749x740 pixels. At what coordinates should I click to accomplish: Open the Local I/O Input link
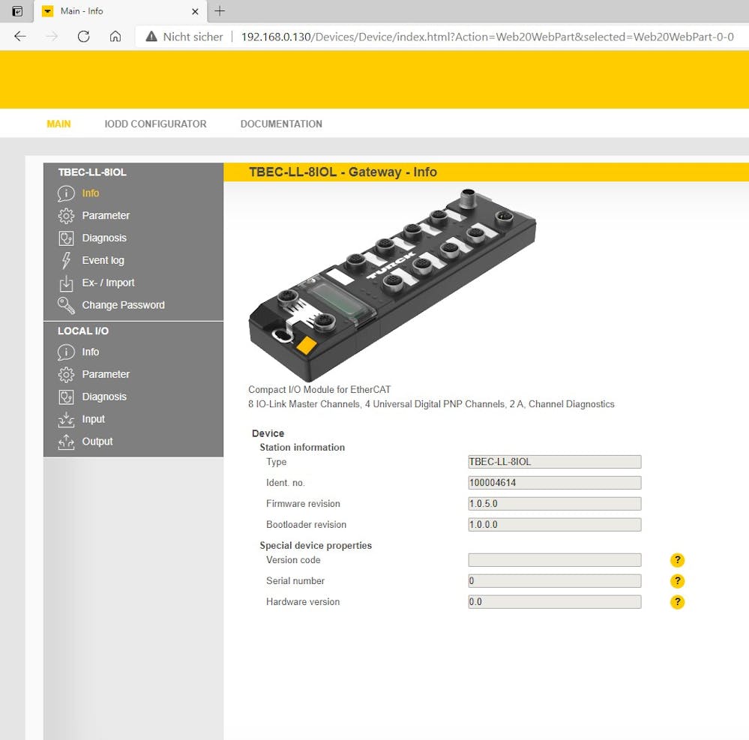94,419
